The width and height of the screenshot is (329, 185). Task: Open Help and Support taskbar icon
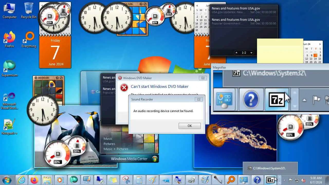pyautogui.click(x=257, y=180)
